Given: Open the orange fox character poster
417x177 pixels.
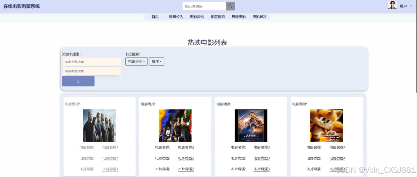Looking at the screenshot, I should coord(326,126).
